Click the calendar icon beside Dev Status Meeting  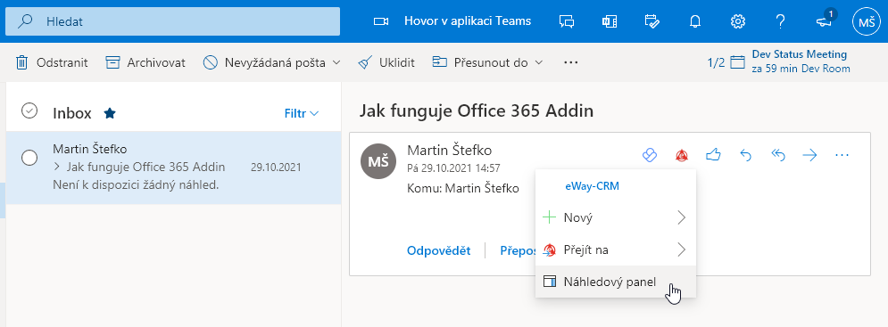pyautogui.click(x=737, y=62)
